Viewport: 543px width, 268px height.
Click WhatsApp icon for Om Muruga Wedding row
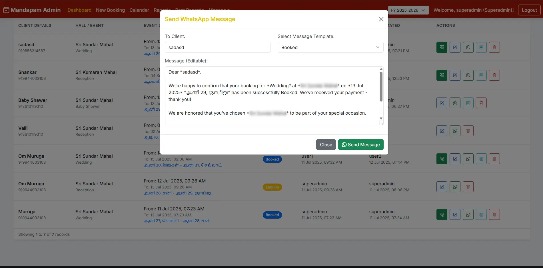pos(468,159)
